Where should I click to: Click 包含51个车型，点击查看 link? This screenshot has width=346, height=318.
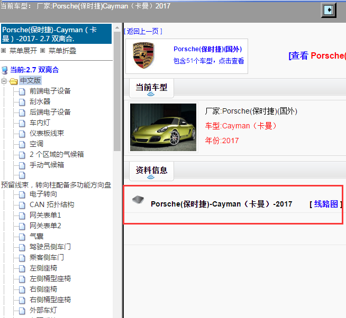point(208,61)
